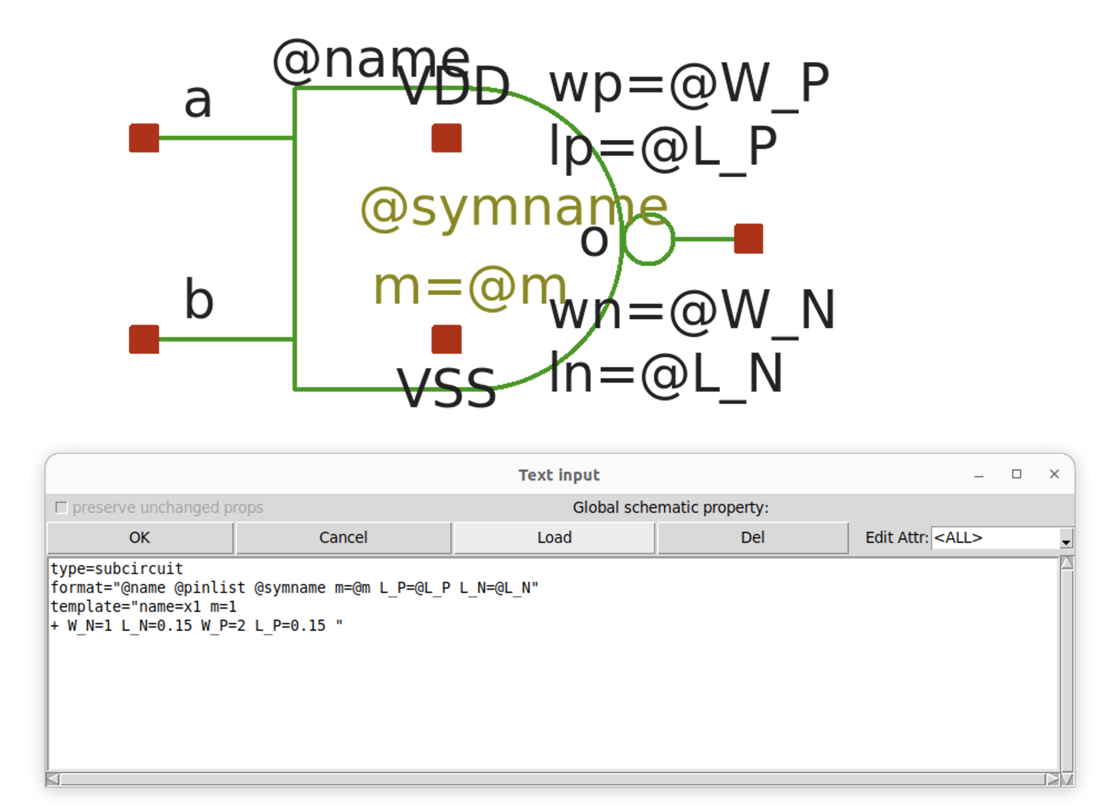Screen dimensions: 1099x811
Task: Click the format= line in text box
Action: click(294, 587)
